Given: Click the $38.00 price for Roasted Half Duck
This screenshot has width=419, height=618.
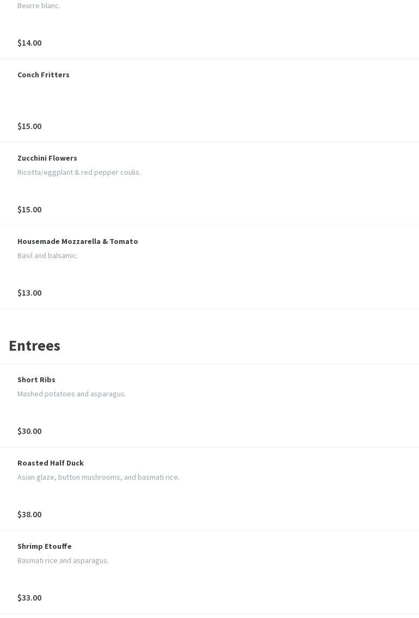Looking at the screenshot, I should click(x=29, y=515).
